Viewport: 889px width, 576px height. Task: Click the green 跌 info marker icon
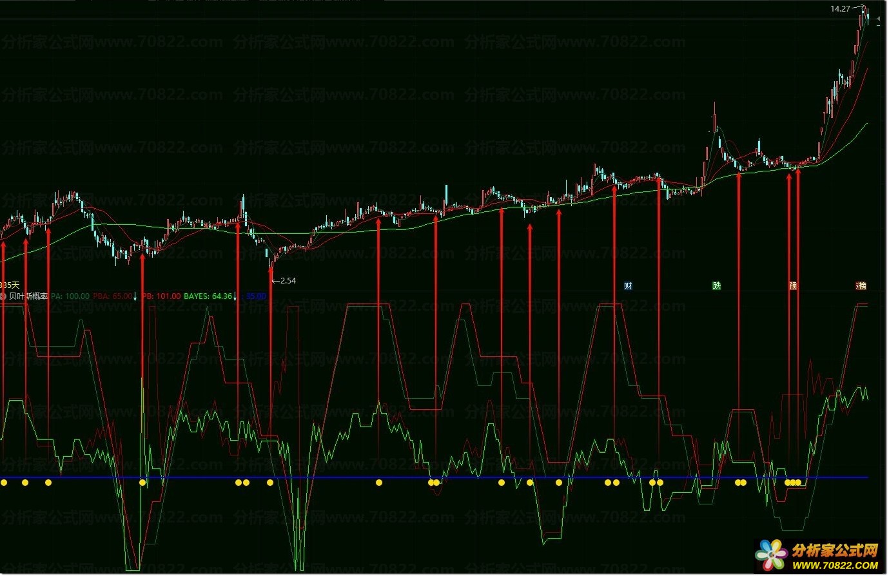point(717,285)
